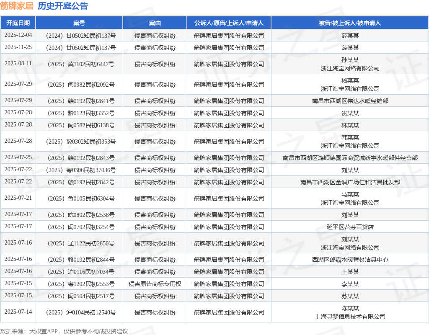Select the 公诉人/原告/上诉人/申请人 column header
The image size is (429, 335).
229,23
